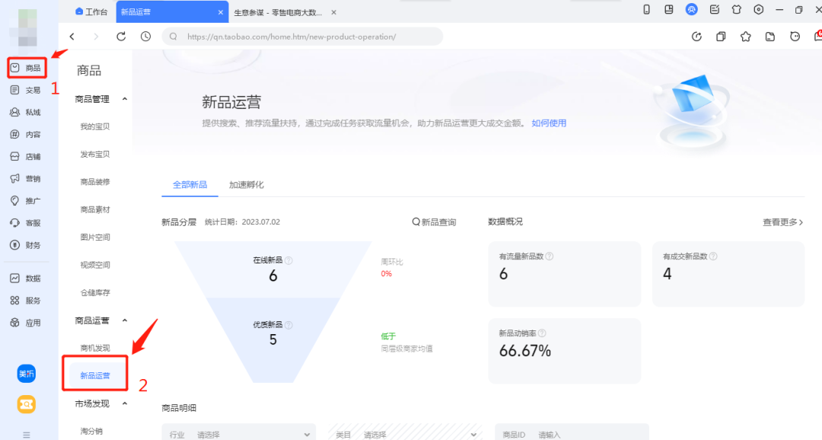Open the 客服 section in sidebar
The height and width of the screenshot is (440, 822).
pyautogui.click(x=26, y=223)
